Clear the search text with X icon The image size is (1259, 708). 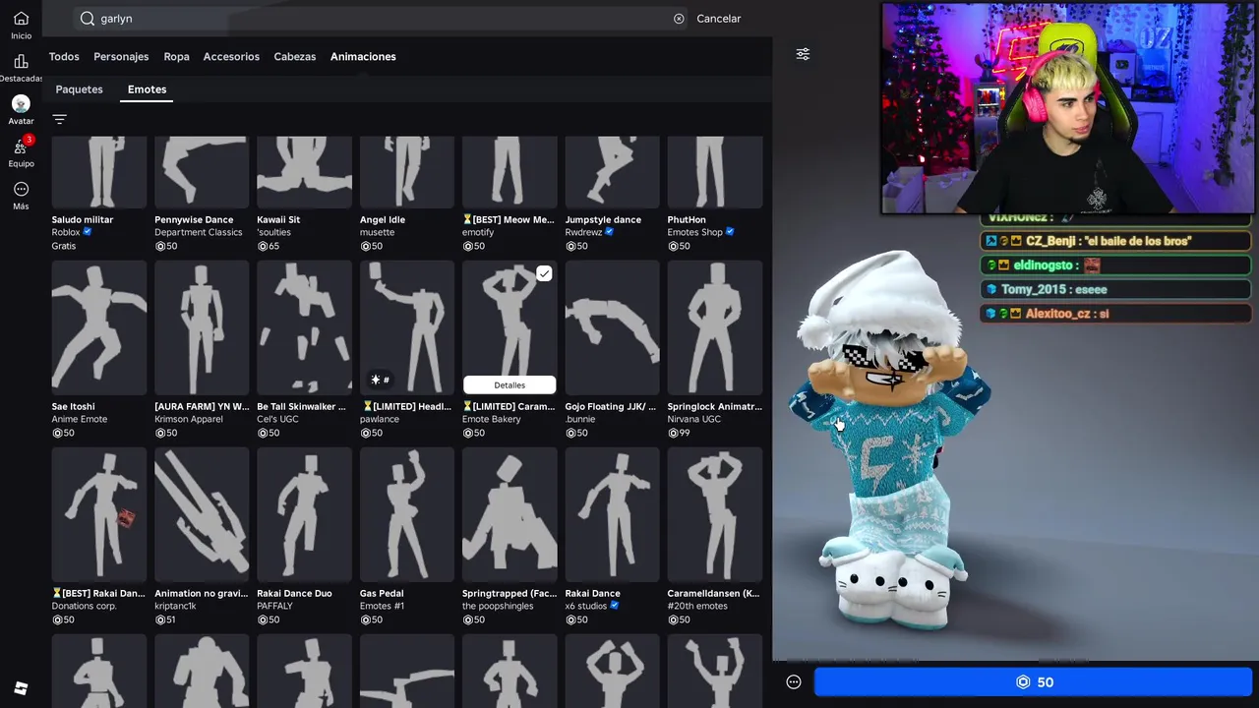coord(679,19)
